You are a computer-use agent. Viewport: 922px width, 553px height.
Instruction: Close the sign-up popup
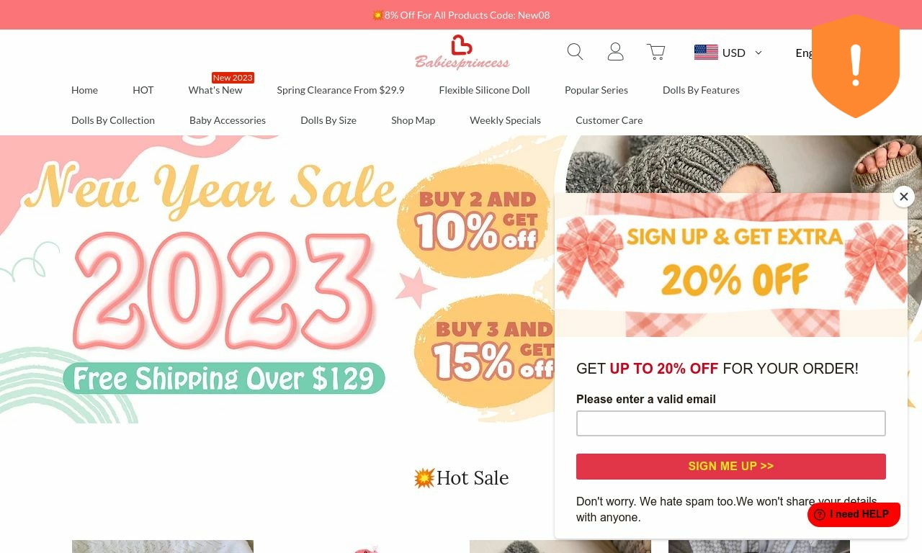click(904, 197)
